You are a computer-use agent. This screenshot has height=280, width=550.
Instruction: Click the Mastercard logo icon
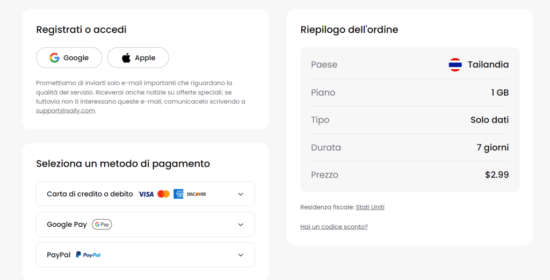click(164, 194)
